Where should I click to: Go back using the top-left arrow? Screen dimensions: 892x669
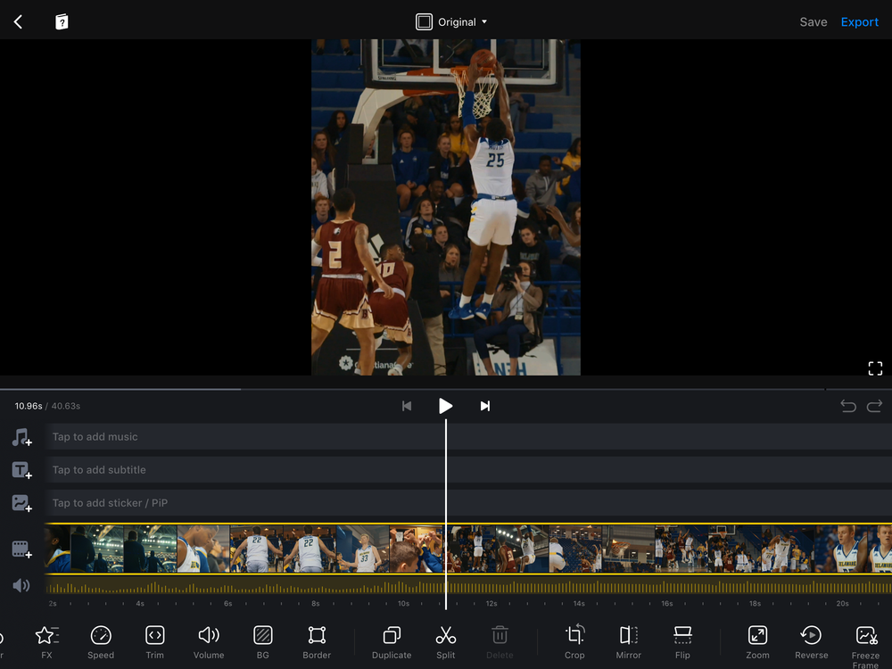19,21
